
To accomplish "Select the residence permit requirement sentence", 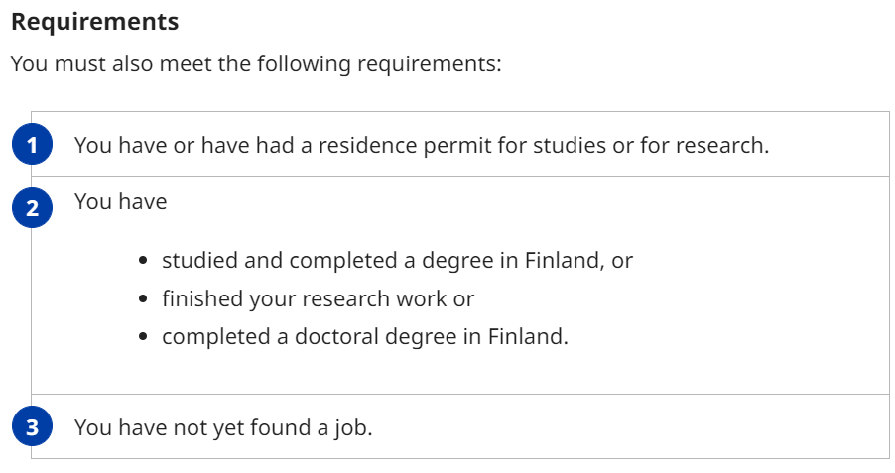I will point(422,145).
